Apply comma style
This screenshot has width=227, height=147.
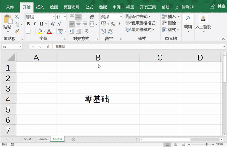click(x=120, y=24)
